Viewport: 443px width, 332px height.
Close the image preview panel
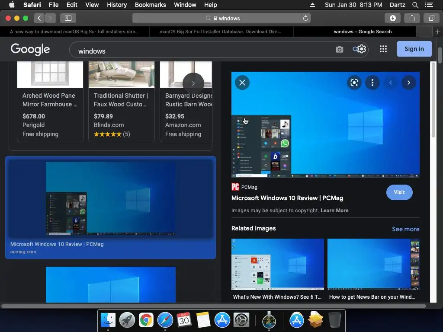click(242, 83)
